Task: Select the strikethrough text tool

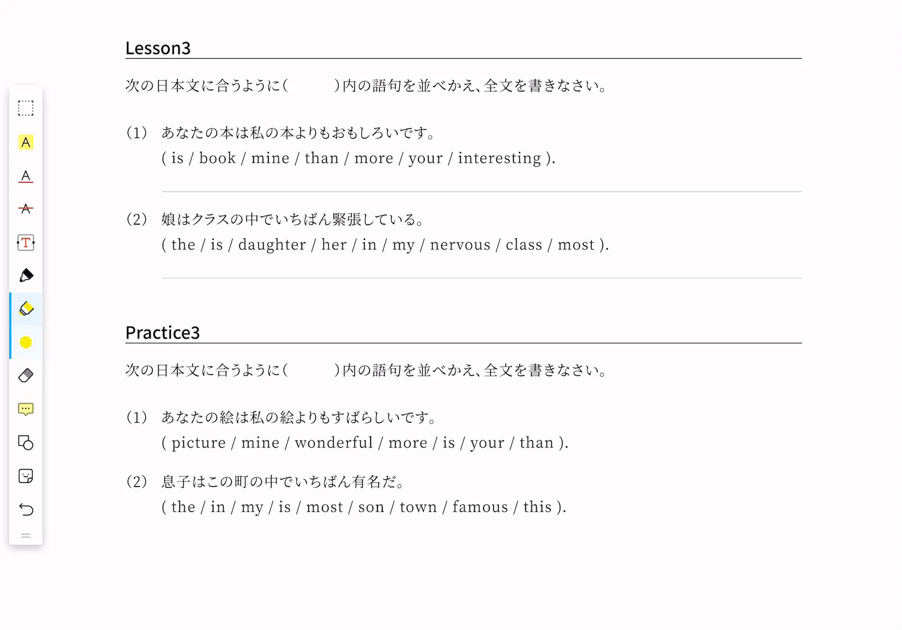Action: point(26,209)
